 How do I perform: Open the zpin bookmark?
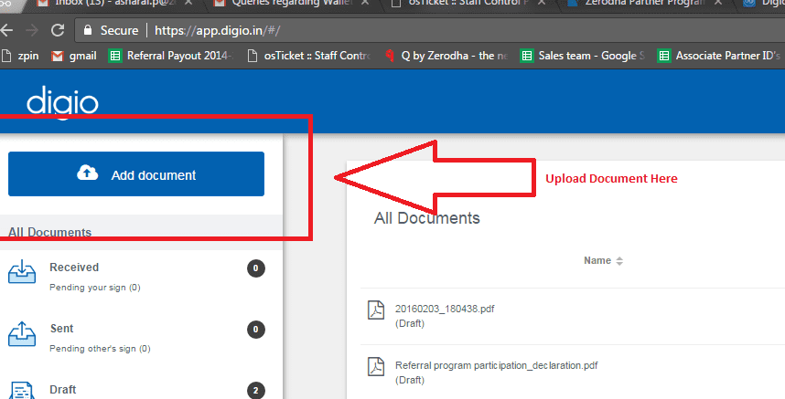(20, 56)
